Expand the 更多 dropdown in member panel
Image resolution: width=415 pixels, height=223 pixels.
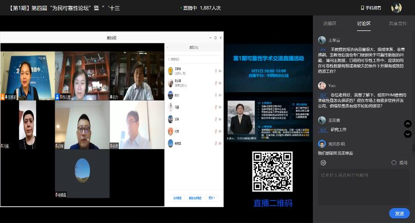click(x=212, y=198)
